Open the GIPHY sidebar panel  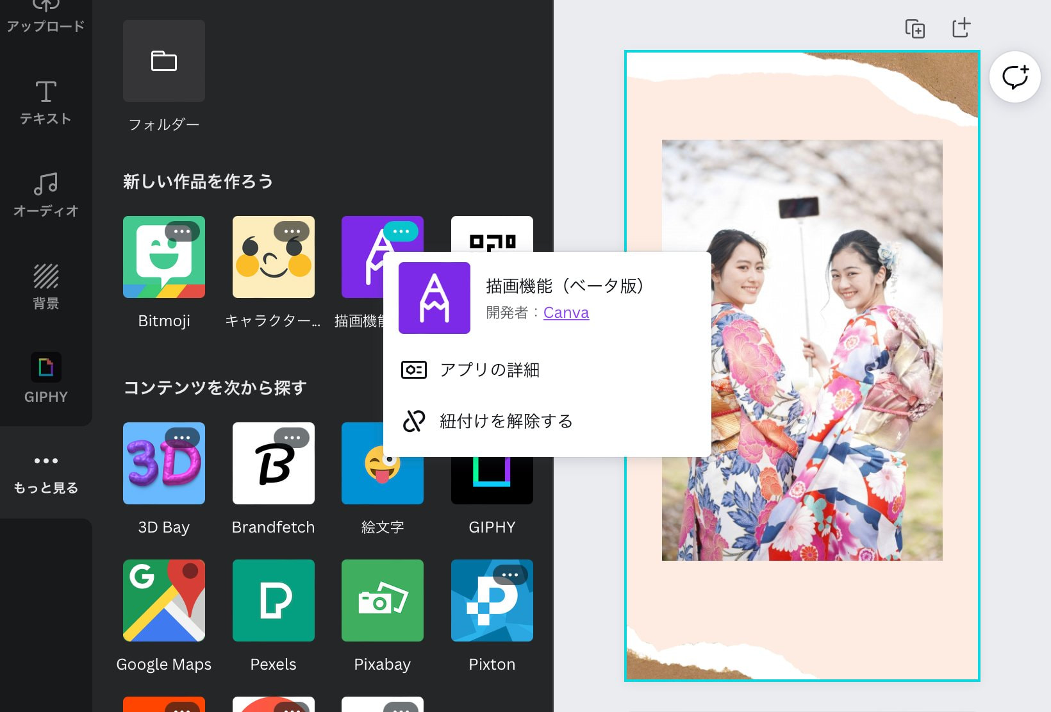[46, 378]
